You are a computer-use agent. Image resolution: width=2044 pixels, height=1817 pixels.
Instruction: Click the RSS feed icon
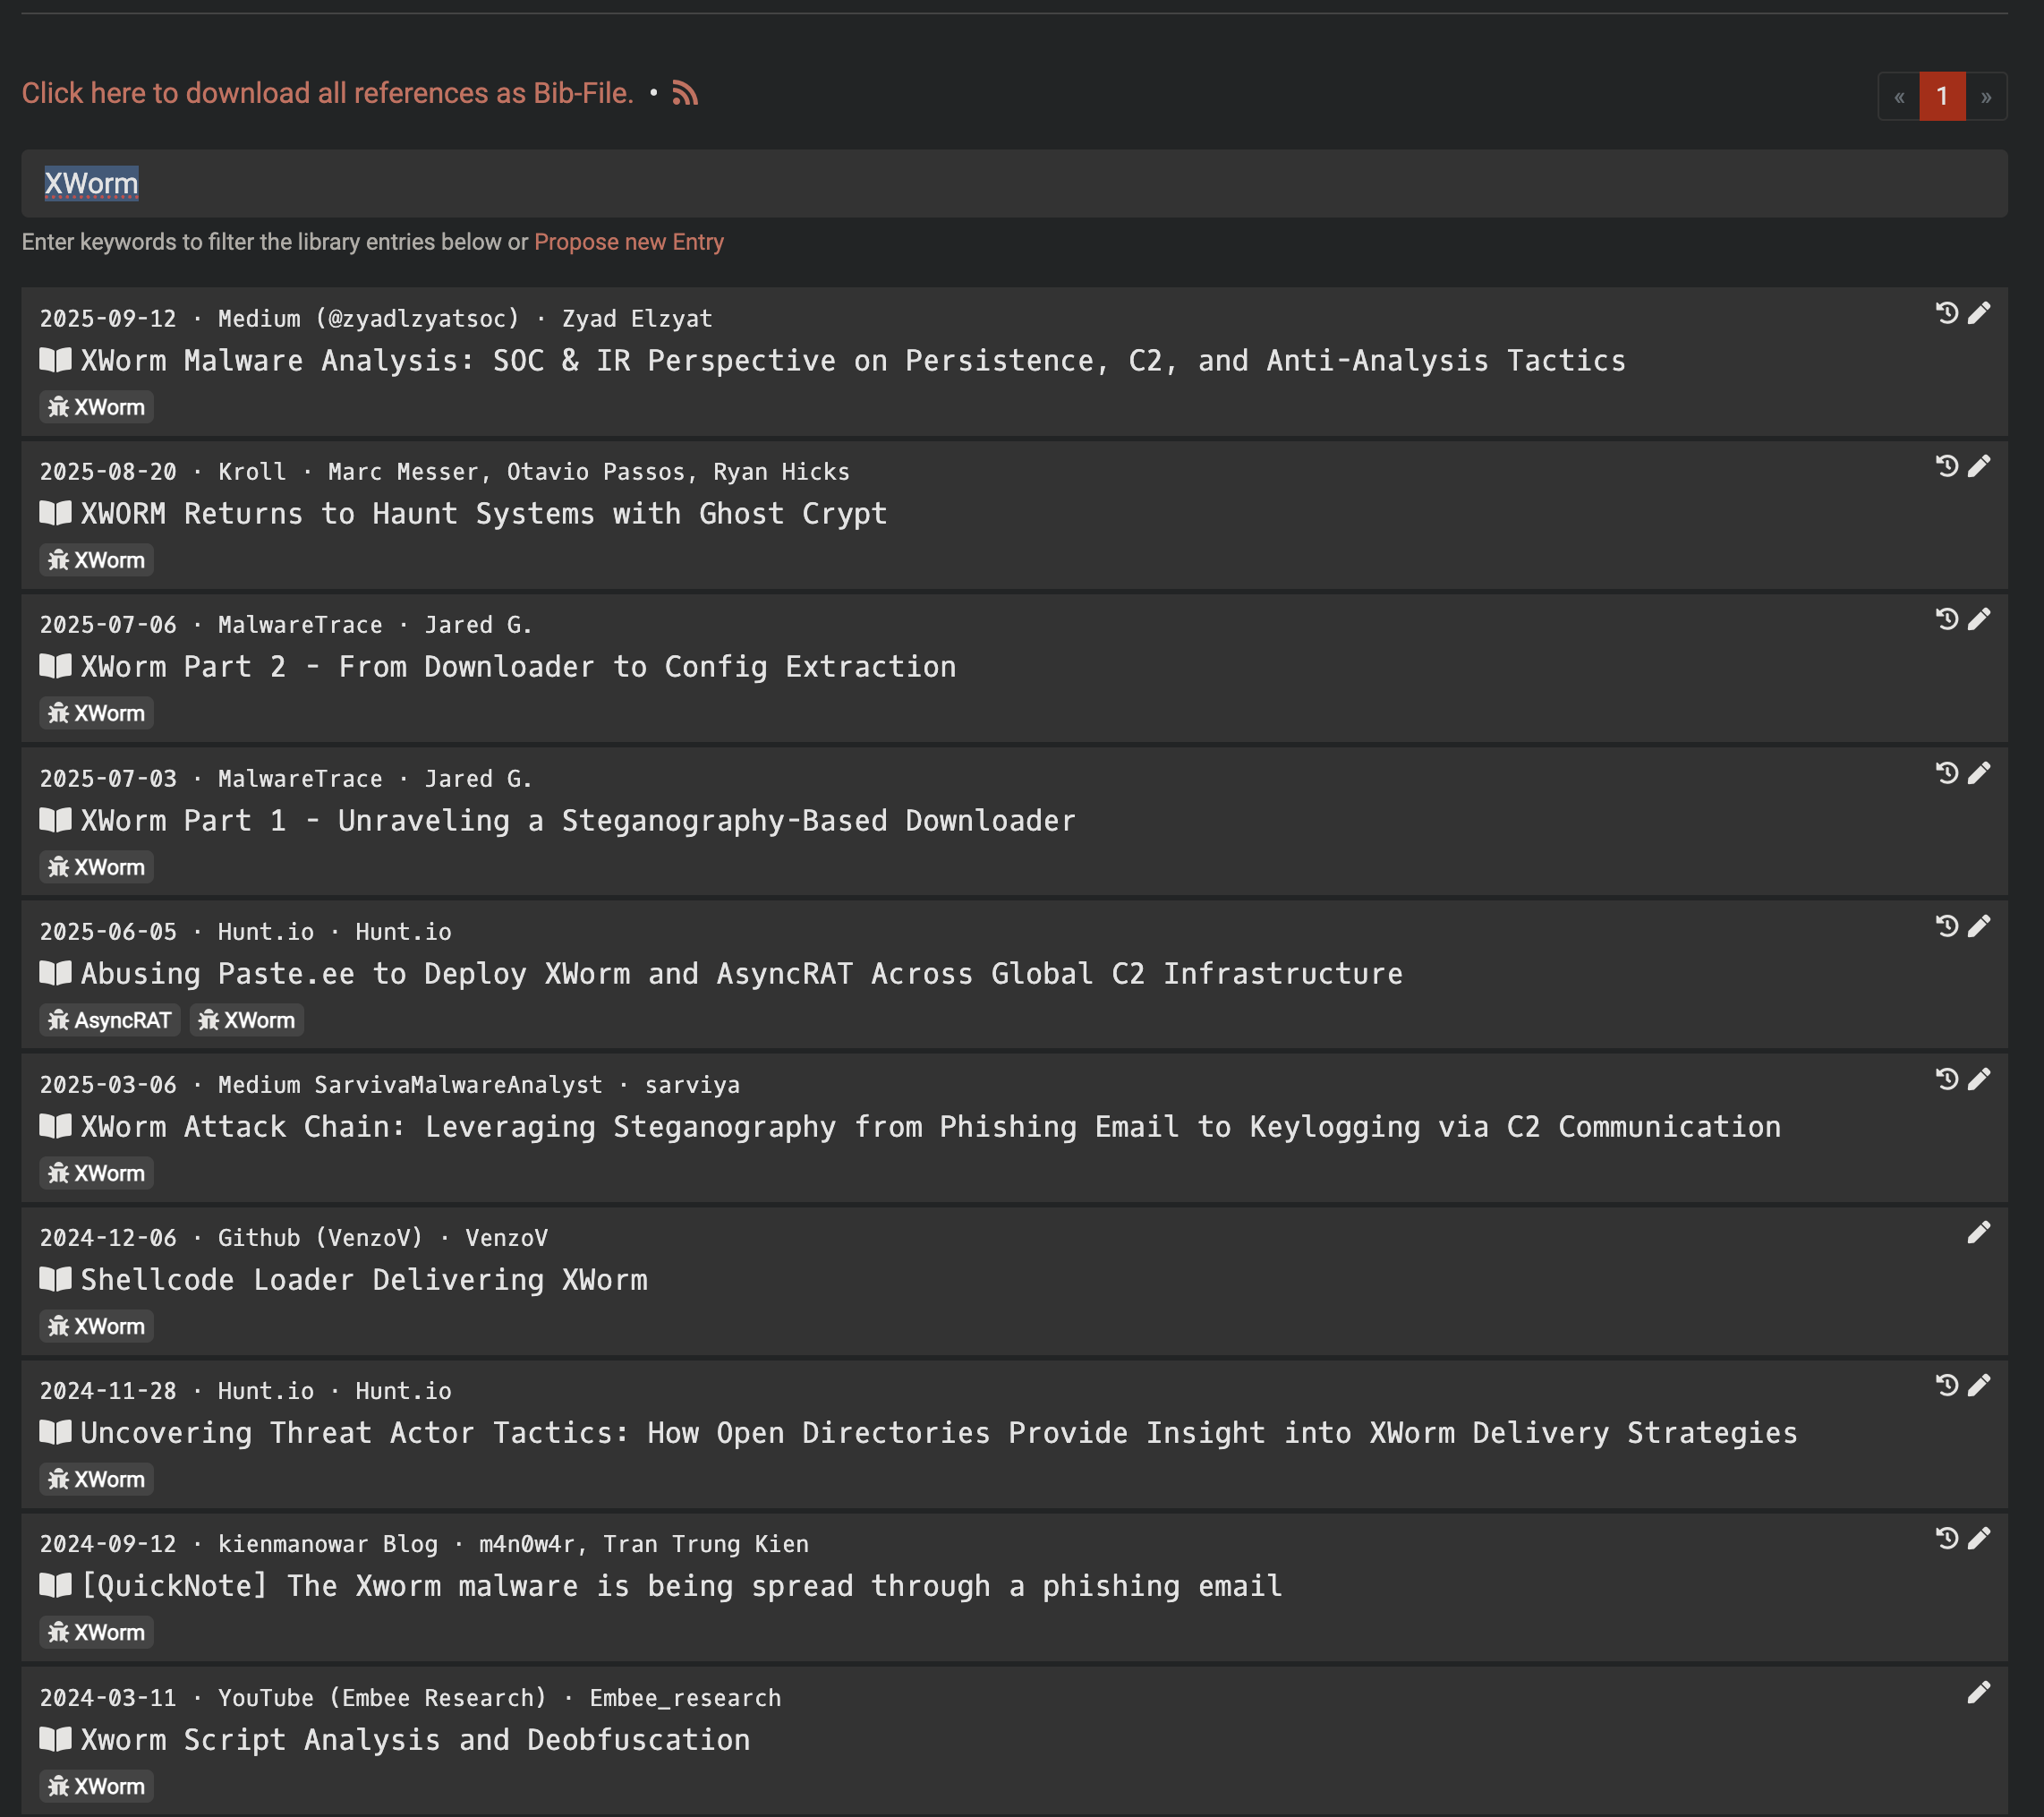(x=685, y=94)
